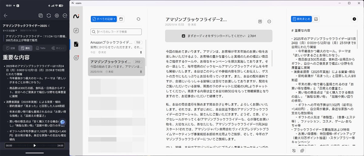The width and height of the screenshot is (364, 156).
Task: Open the more options icon in mobile header
Action: 65,15
